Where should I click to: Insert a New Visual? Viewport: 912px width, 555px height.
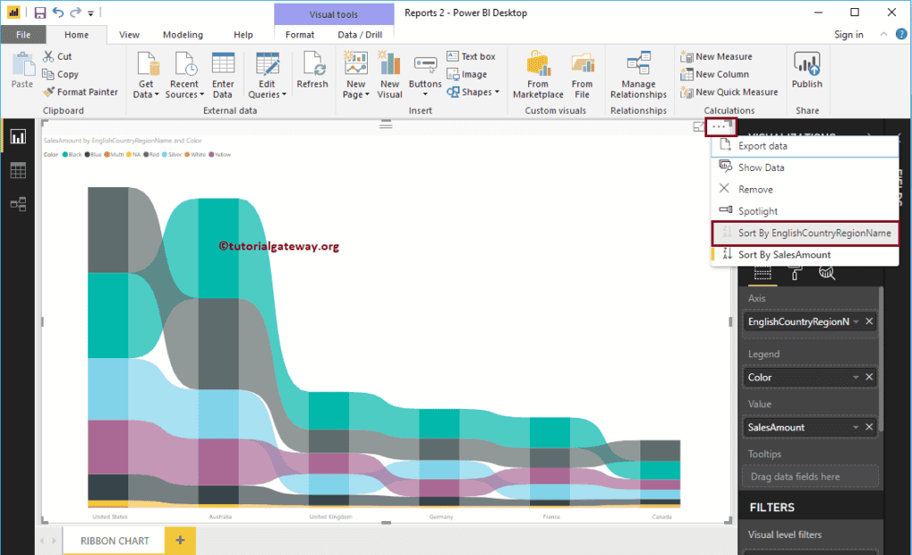(390, 75)
